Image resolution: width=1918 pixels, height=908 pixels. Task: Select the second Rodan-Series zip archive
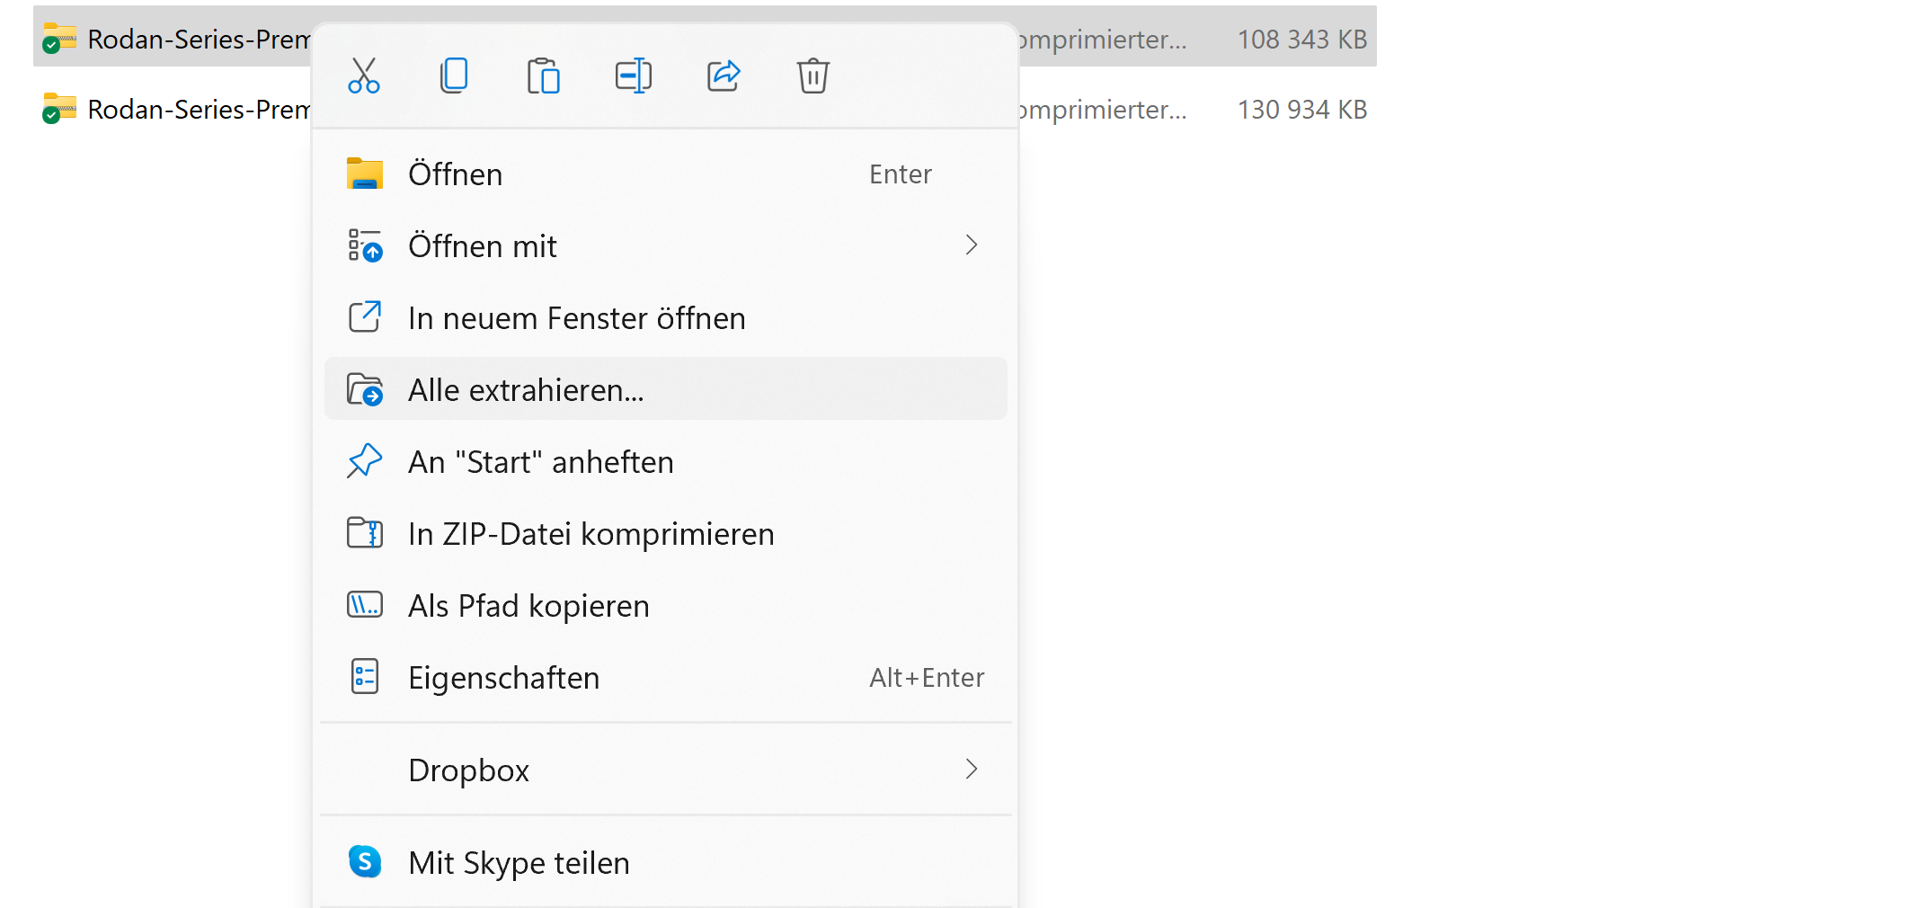(x=180, y=109)
